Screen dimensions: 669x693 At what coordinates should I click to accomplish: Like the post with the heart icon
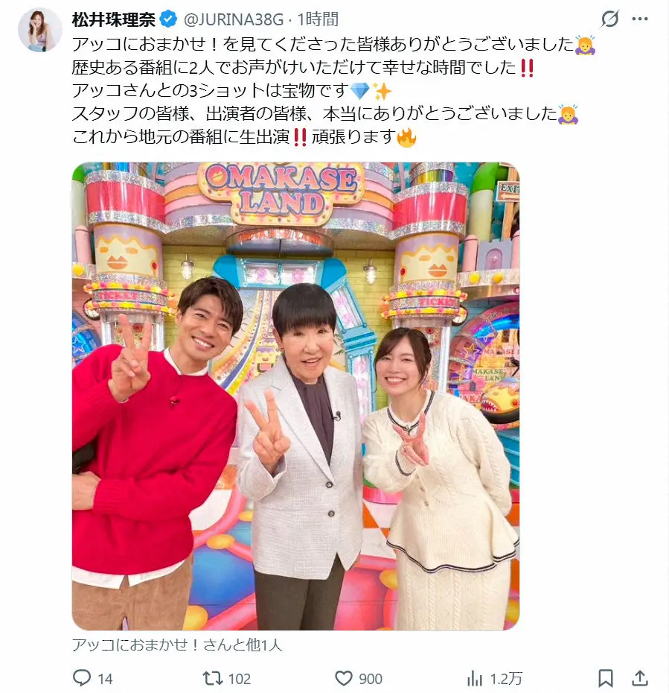(344, 678)
